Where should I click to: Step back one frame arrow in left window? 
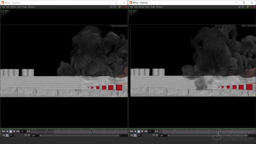coord(28,131)
